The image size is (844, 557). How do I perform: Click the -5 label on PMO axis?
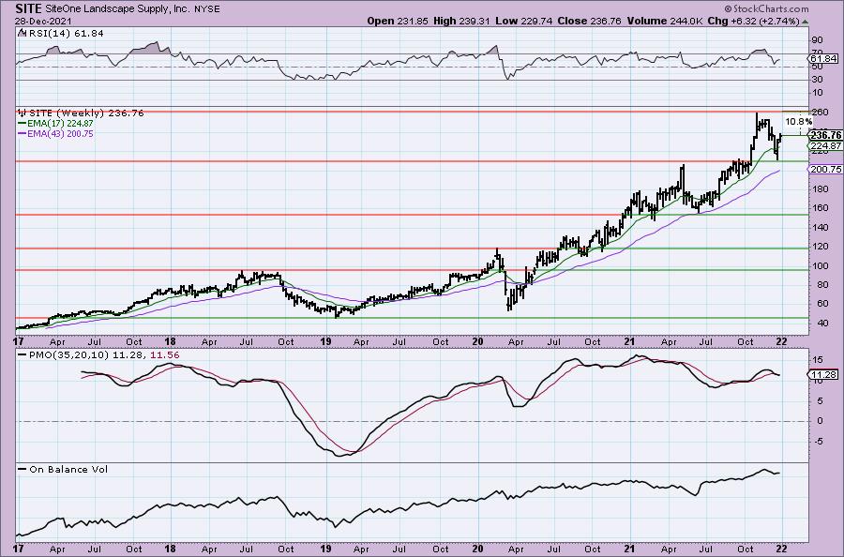817,442
